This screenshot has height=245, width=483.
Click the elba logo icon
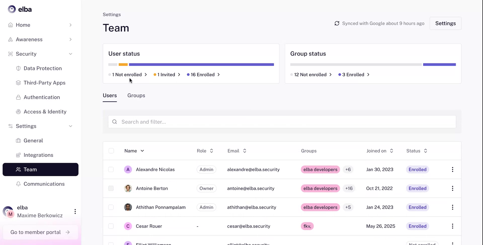[12, 9]
